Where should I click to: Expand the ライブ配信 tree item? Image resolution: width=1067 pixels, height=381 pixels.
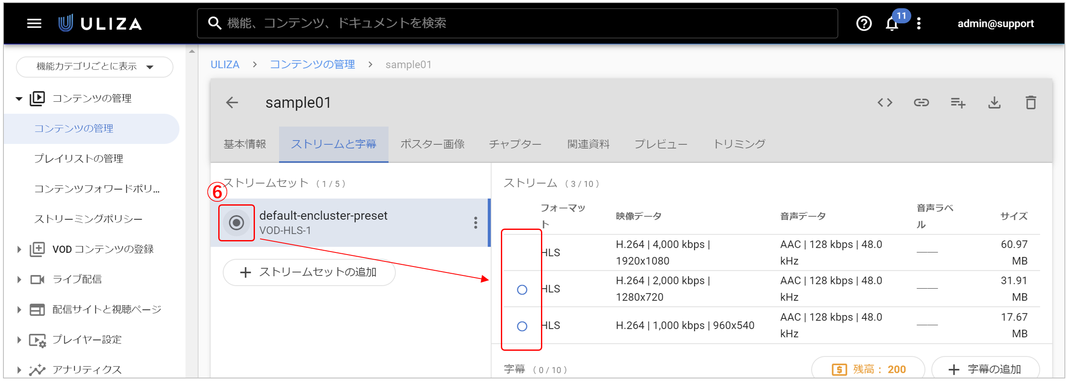point(19,280)
